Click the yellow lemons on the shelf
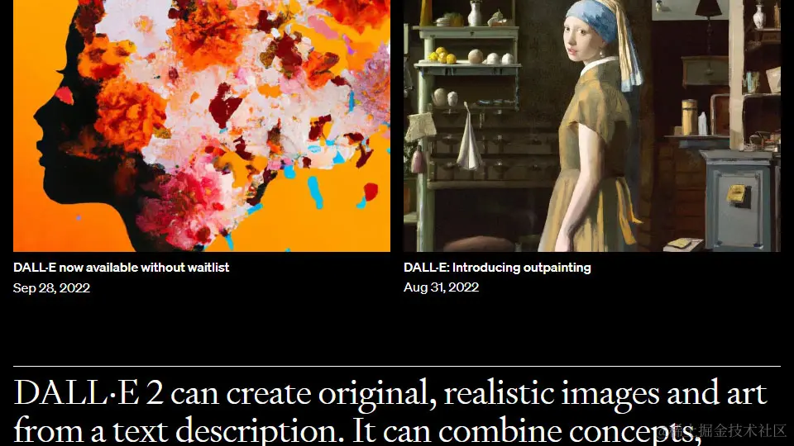Image resolution: width=794 pixels, height=446 pixels. pos(442,55)
